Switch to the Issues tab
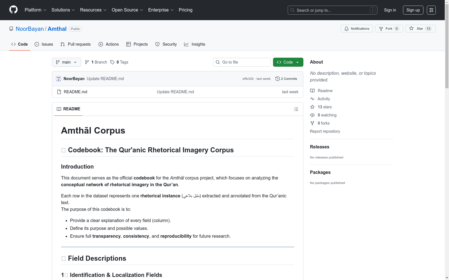The height and width of the screenshot is (280, 449). 44,44
